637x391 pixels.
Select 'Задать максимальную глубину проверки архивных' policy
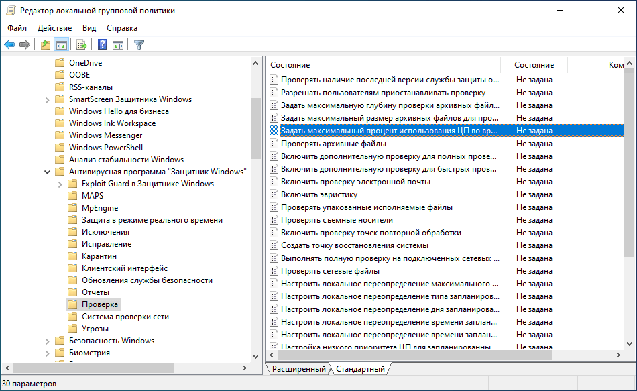click(x=390, y=105)
